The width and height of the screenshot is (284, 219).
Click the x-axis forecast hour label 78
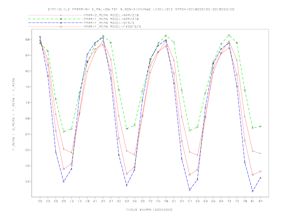(x=245, y=201)
